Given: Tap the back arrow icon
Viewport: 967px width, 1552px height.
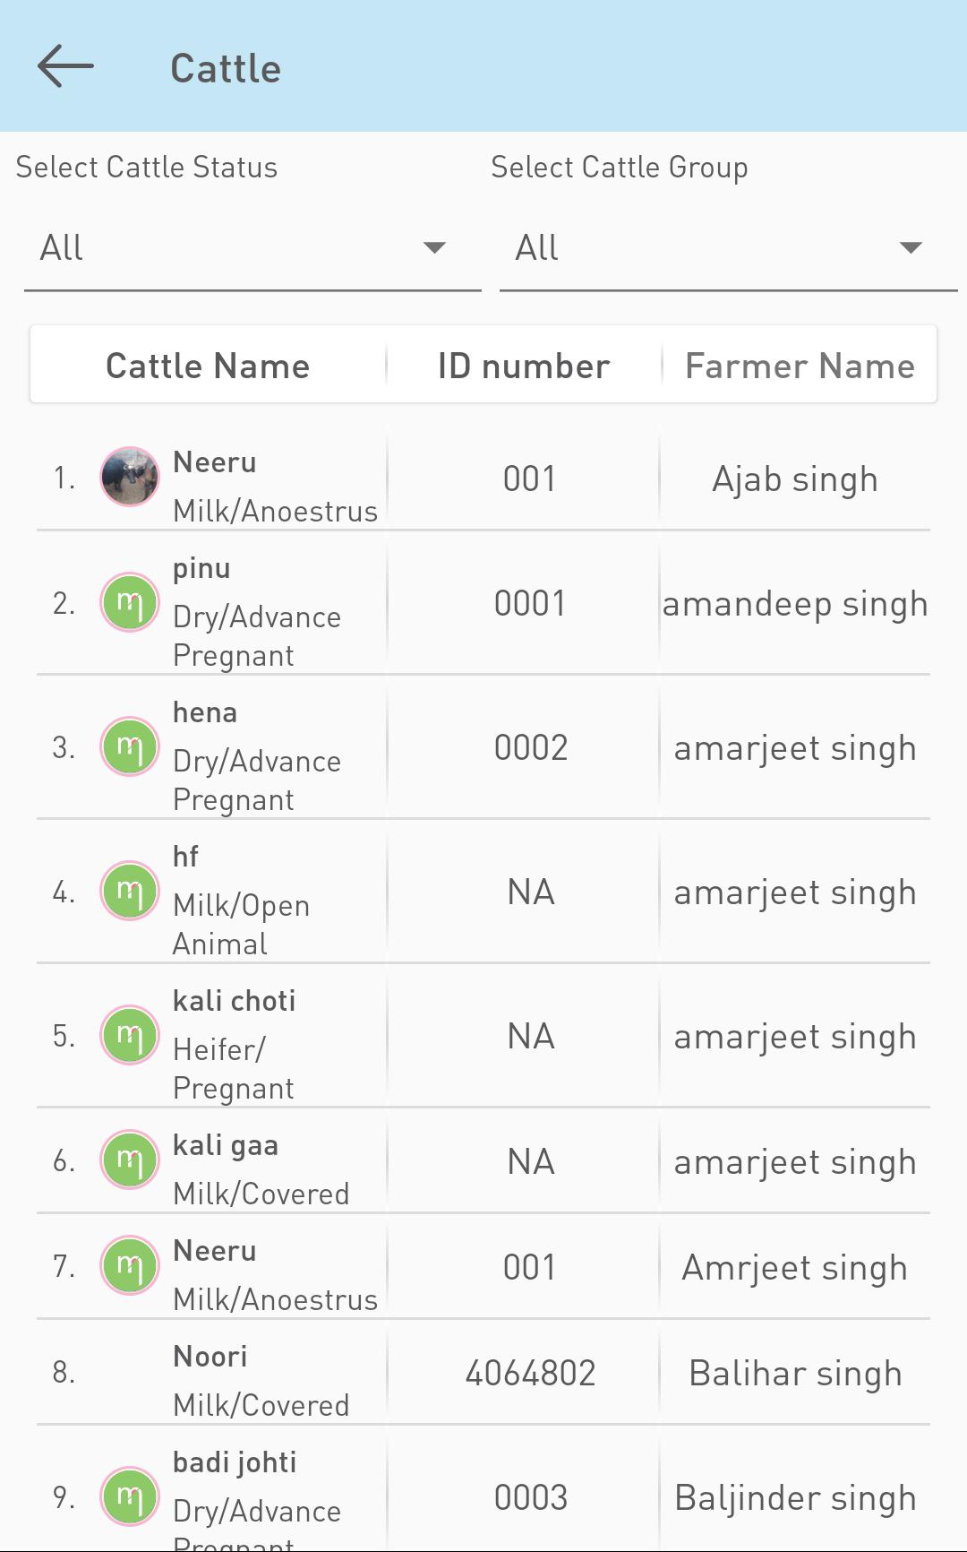Looking at the screenshot, I should [65, 66].
